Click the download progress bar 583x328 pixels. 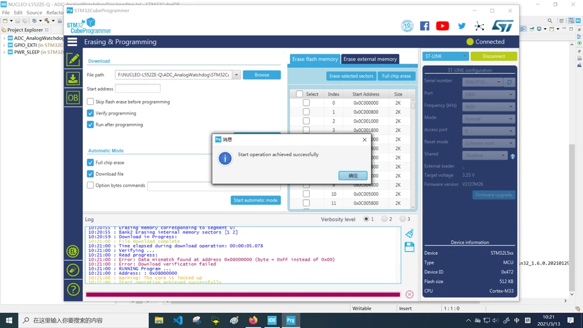tap(243, 295)
